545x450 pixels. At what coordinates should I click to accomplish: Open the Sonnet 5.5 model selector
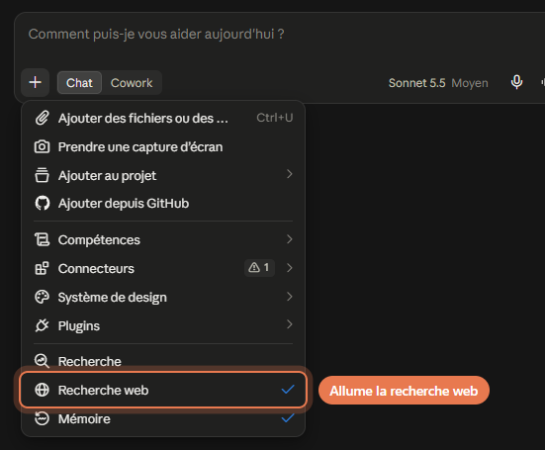coord(416,83)
